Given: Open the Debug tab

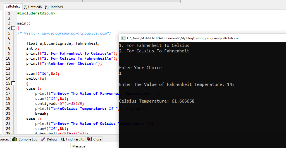Looking at the screenshot, I should tap(49, 139).
